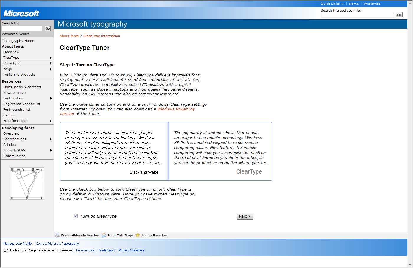Open the Quick Links dropdown
Viewport: 413px width, 268px height.
tap(332, 4)
